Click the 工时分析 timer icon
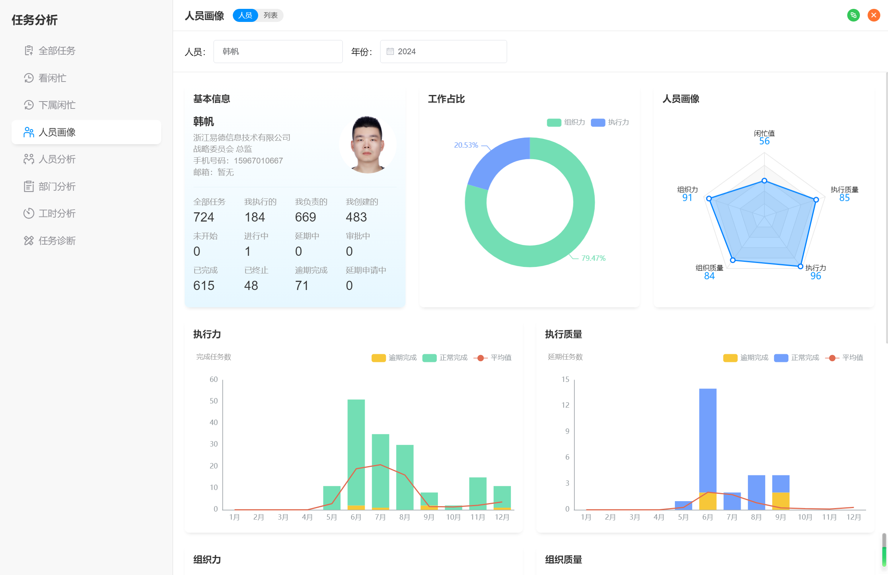 [x=28, y=213]
